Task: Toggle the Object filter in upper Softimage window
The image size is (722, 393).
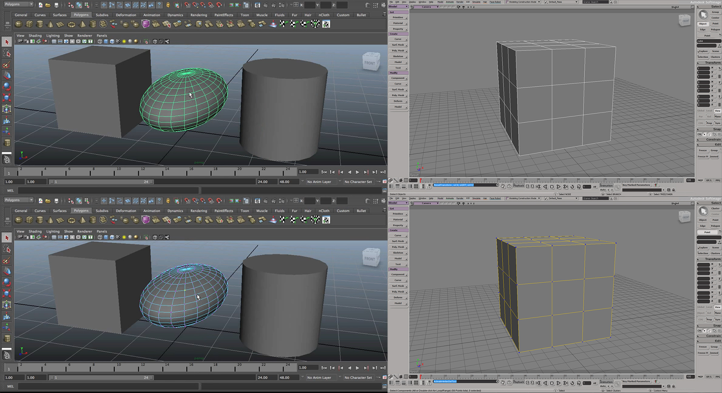Action: point(703,24)
